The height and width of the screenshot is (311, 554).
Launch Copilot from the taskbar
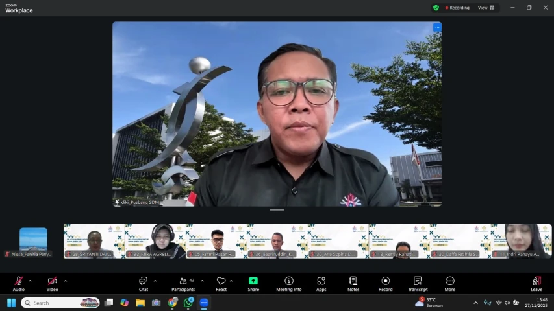124,303
